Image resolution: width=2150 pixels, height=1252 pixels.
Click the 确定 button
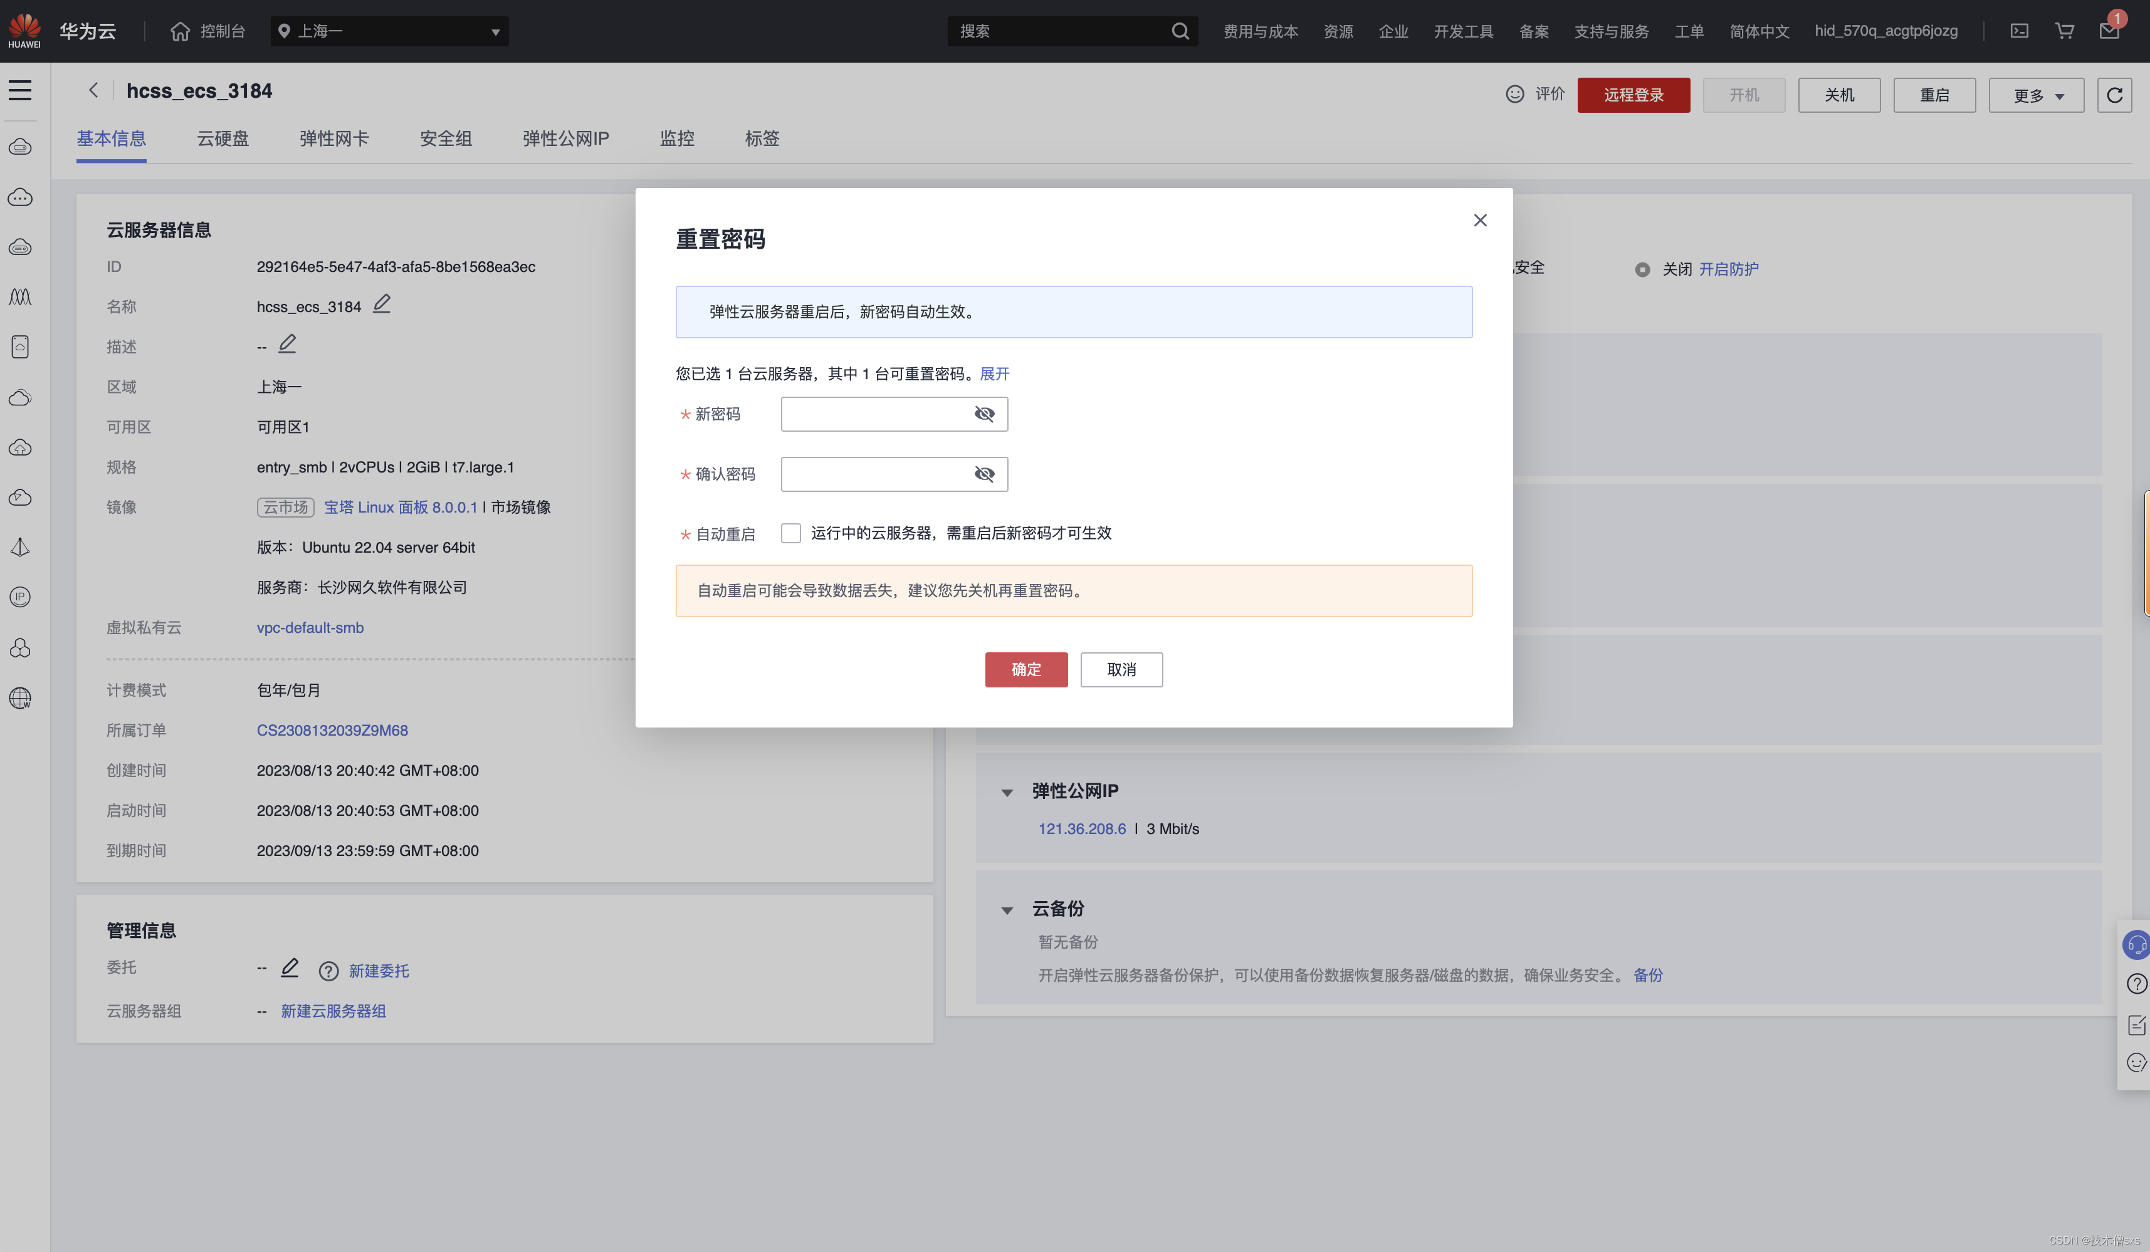point(1025,669)
